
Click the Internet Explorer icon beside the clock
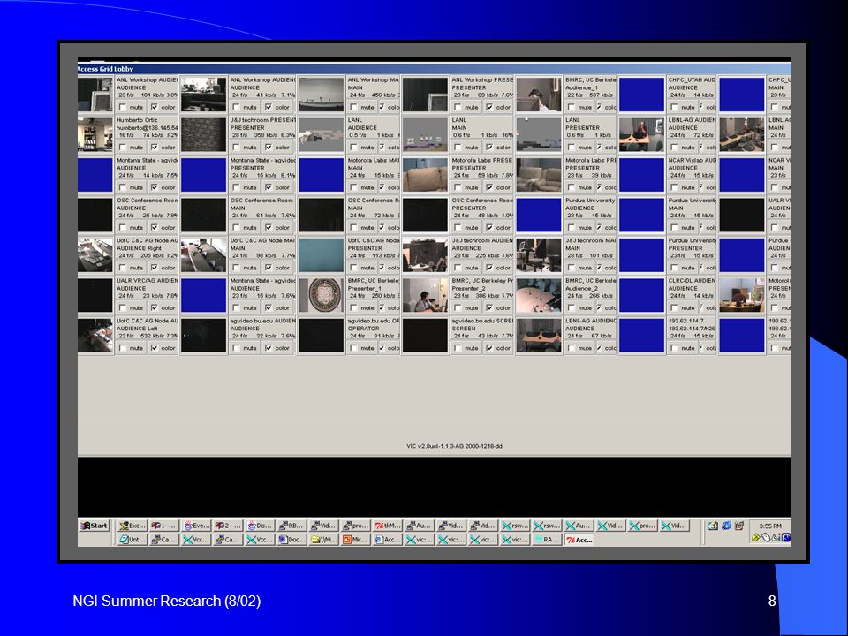(726, 526)
